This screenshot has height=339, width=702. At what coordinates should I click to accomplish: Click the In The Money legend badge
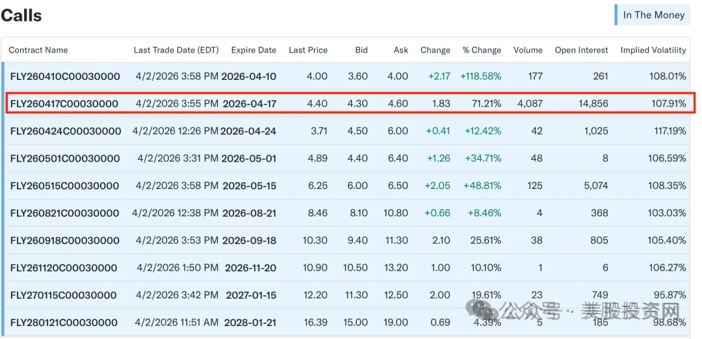pos(653,15)
